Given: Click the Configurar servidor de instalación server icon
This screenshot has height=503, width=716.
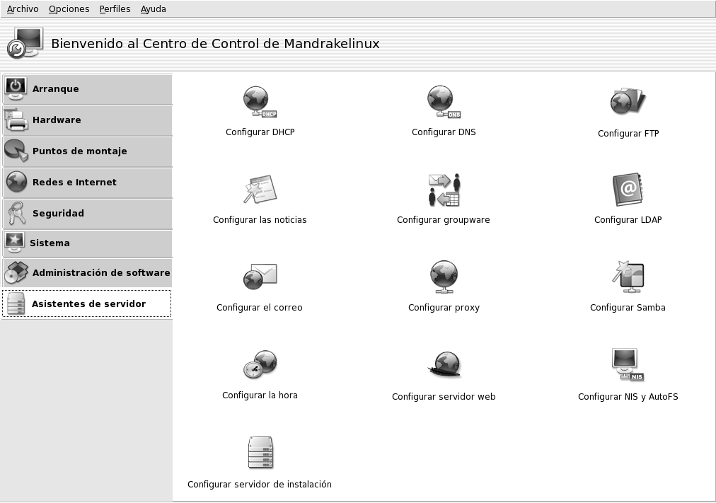Looking at the screenshot, I should pos(260,452).
